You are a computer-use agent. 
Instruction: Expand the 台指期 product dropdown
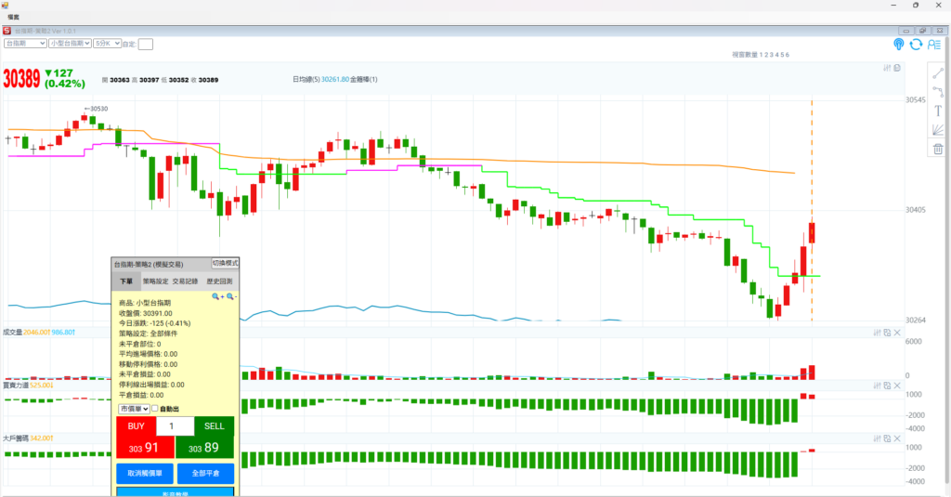[x=25, y=43]
